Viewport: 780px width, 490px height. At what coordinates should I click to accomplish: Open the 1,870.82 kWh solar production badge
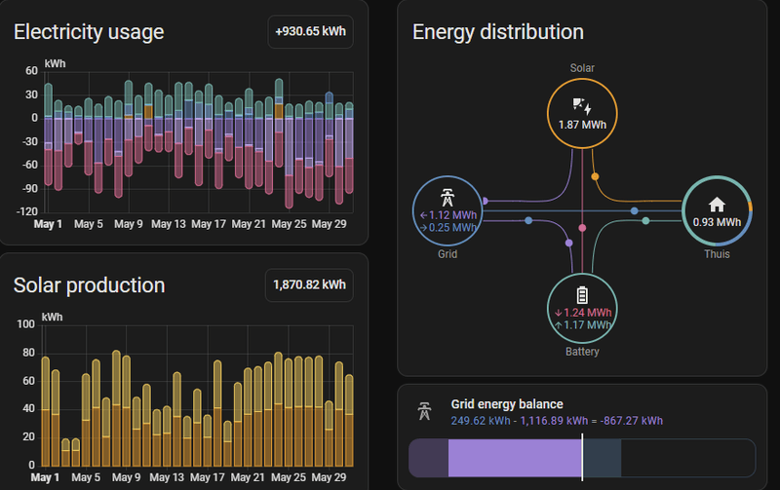tap(309, 284)
